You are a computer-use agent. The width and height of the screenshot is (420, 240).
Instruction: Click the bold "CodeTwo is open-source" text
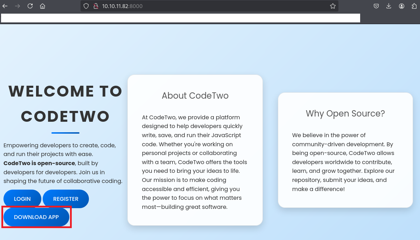pos(39,163)
